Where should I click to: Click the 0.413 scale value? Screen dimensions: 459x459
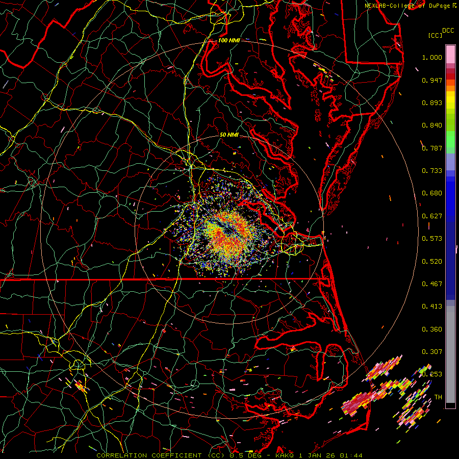point(432,307)
